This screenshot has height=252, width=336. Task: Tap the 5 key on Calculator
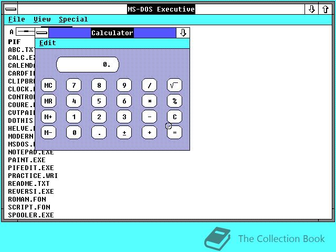[99, 101]
